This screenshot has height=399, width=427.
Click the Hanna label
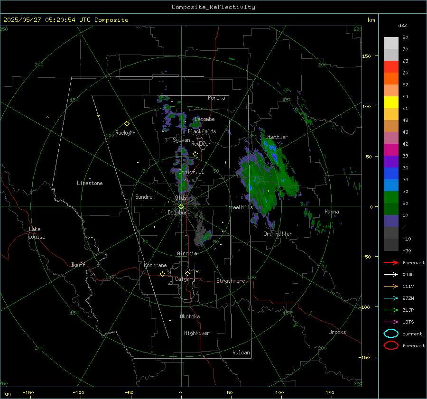332,212
